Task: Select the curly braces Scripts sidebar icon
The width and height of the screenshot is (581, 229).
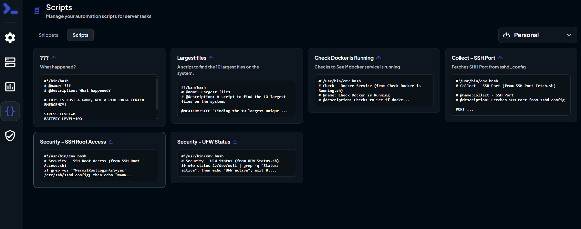Action: [x=10, y=111]
